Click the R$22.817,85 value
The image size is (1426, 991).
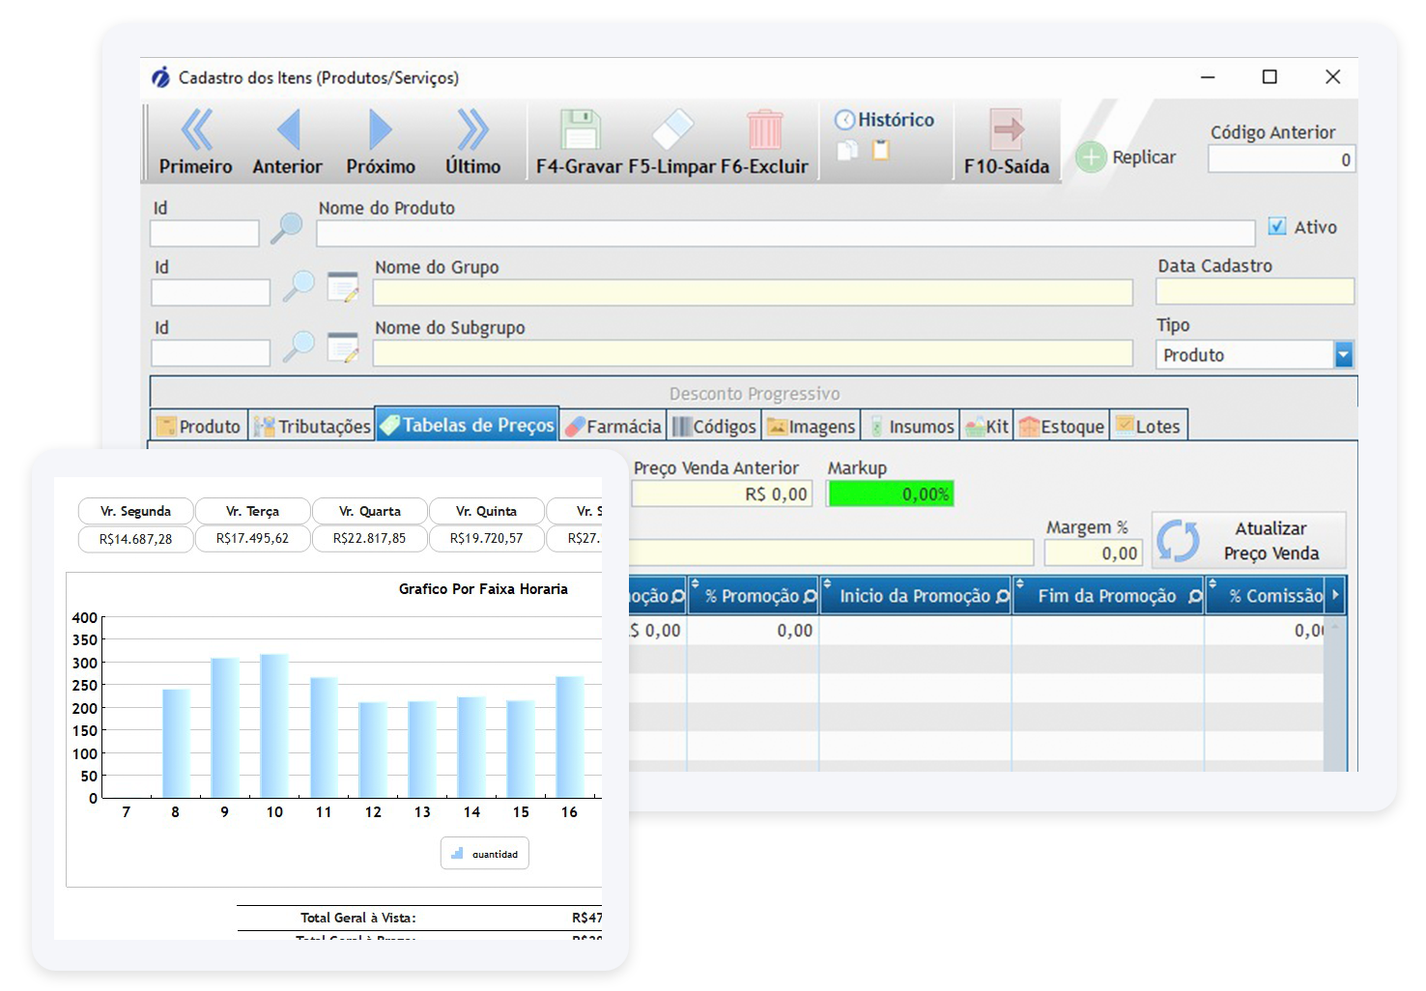(x=369, y=539)
